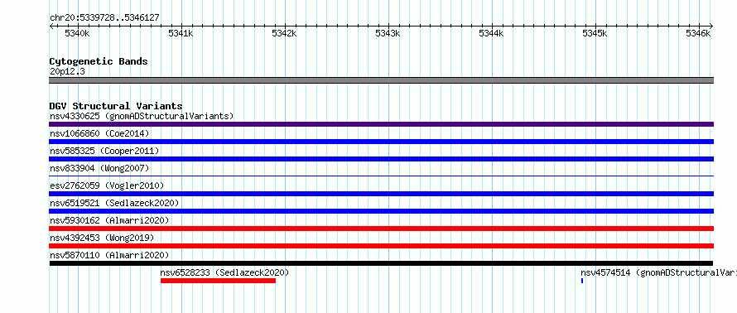Click the blue nsv585325 variant bar
The width and height of the screenshot is (737, 313).
click(381, 159)
